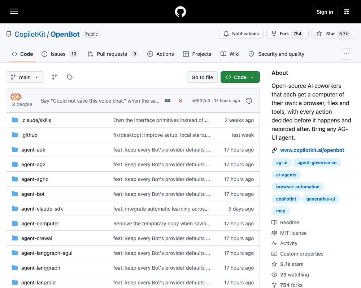Open the agent-adk folder
The image size is (361, 288).
[33, 150]
